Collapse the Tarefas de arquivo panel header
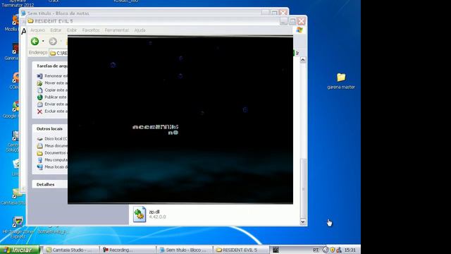The image size is (451, 254). coord(50,66)
